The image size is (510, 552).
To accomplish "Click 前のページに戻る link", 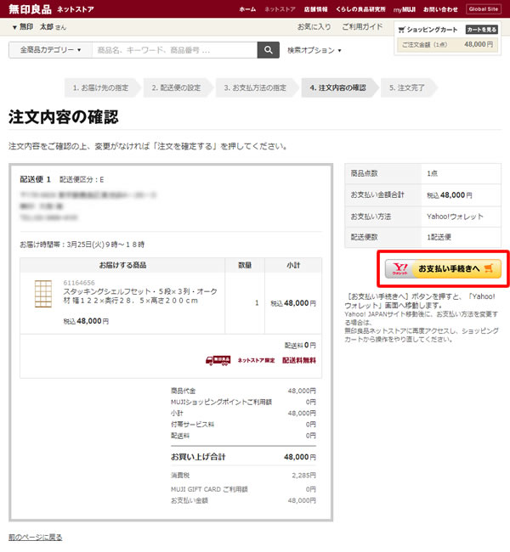I will 35,537.
